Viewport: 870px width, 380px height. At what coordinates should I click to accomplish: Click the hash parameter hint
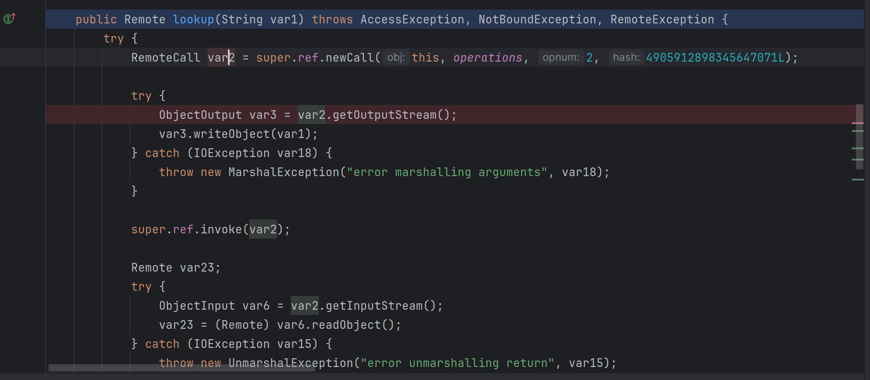tap(626, 57)
